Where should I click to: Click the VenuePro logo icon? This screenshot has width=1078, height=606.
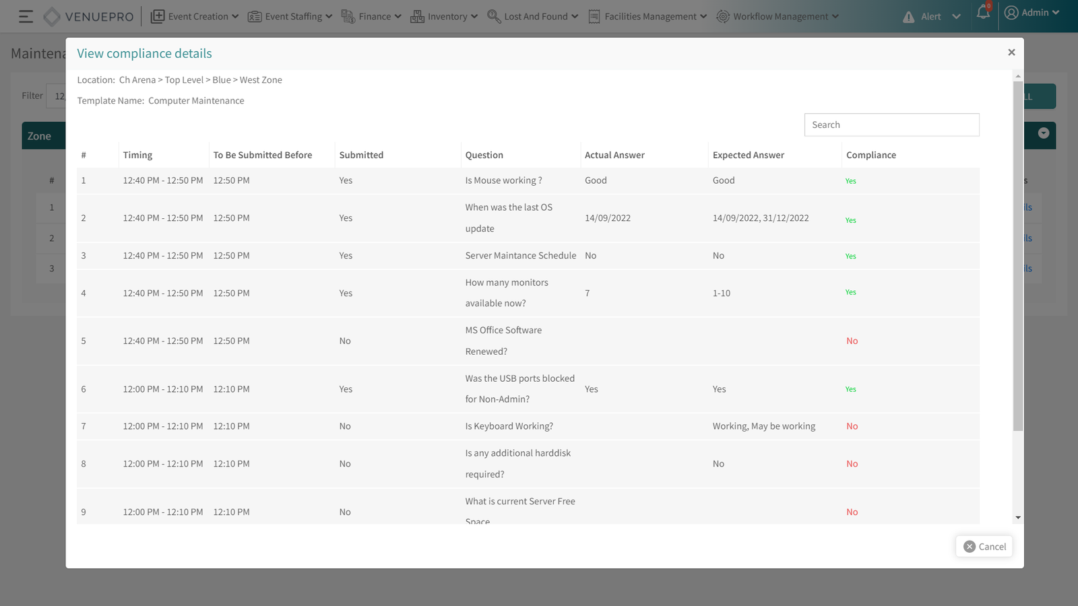coord(52,16)
